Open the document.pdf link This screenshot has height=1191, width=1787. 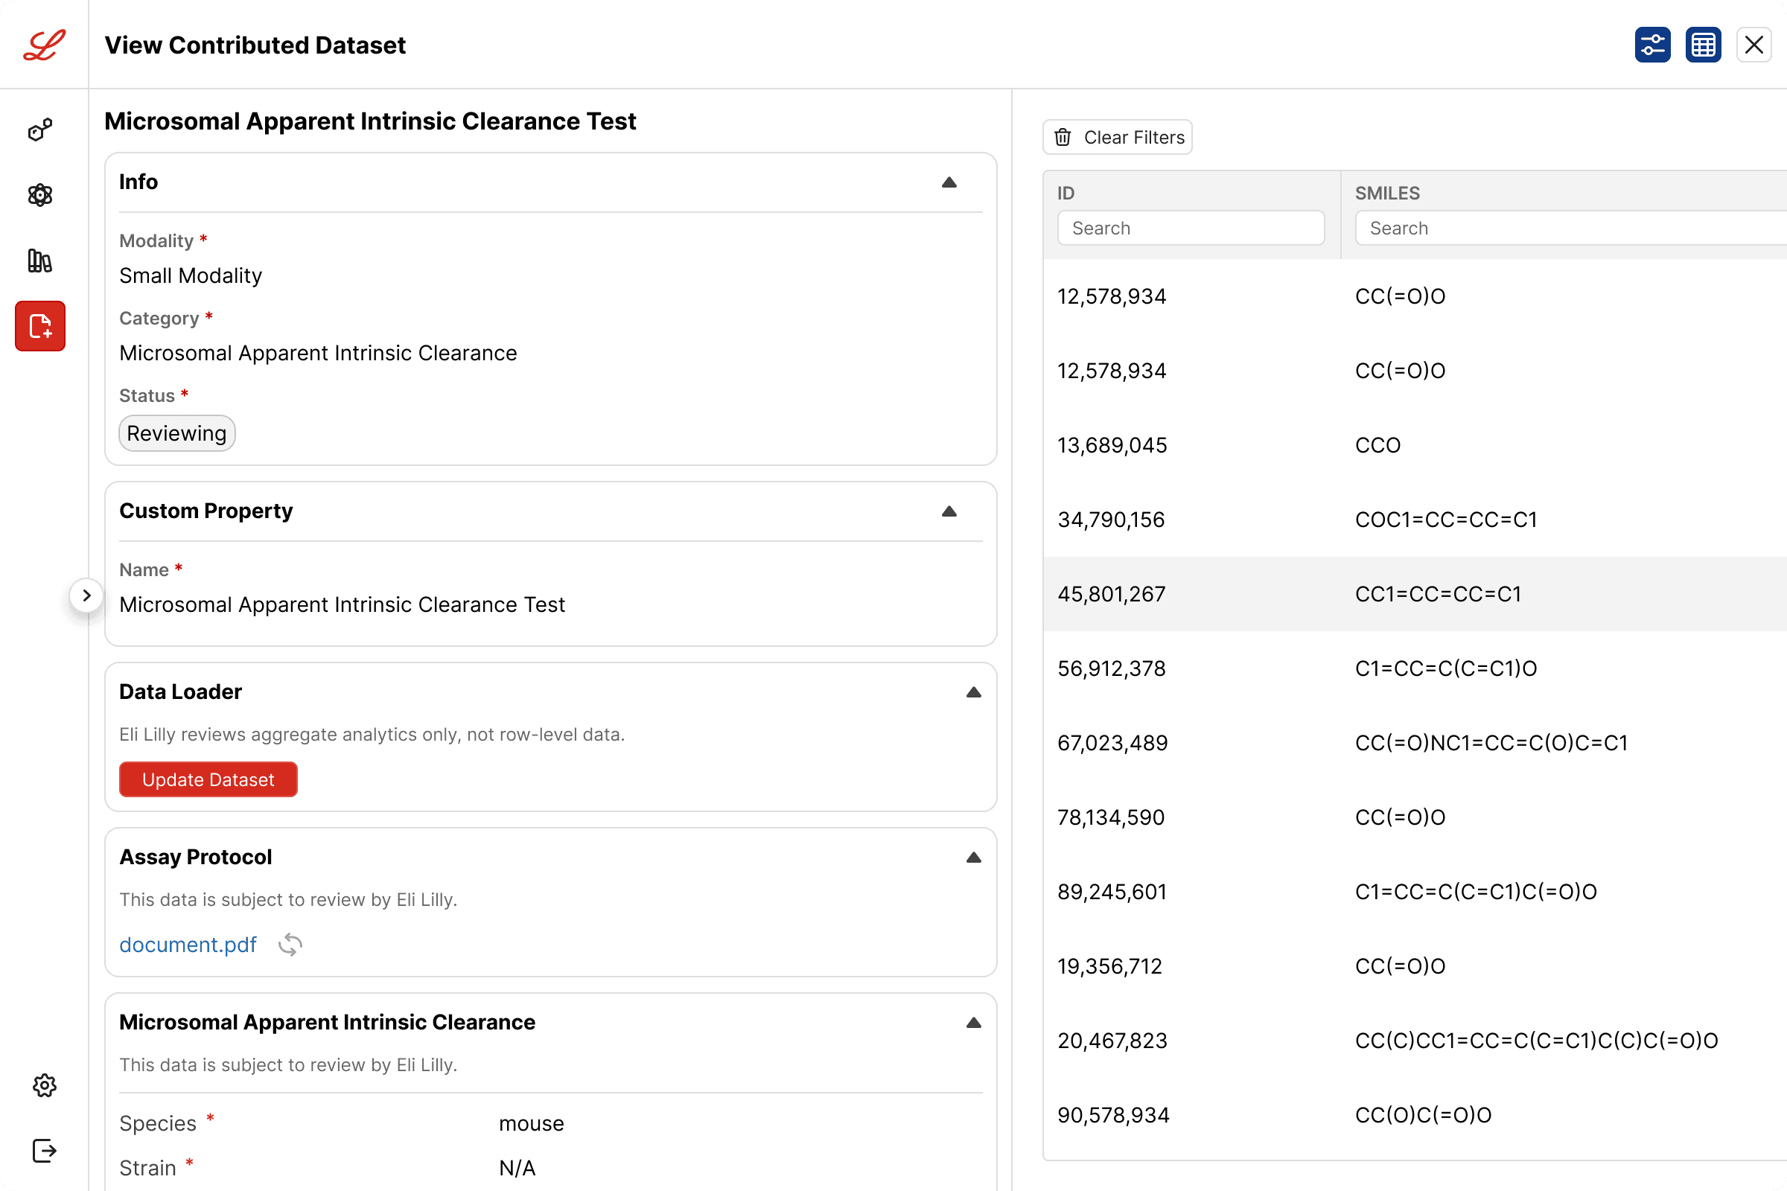[x=188, y=945]
